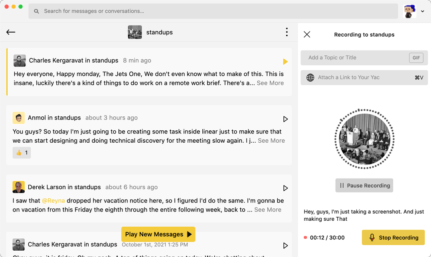The height and width of the screenshot is (257, 431).
Task: Click the 'about 6 hours ago' timestamp
Action: 131,187
